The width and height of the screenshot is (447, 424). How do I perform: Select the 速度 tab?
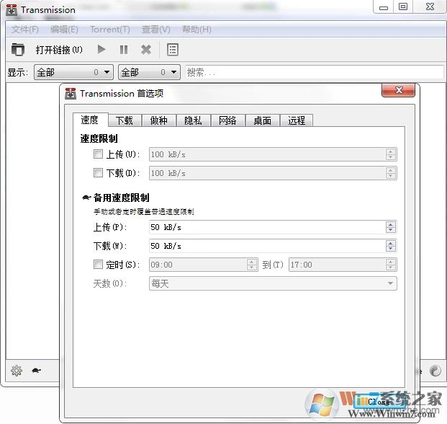click(x=90, y=120)
